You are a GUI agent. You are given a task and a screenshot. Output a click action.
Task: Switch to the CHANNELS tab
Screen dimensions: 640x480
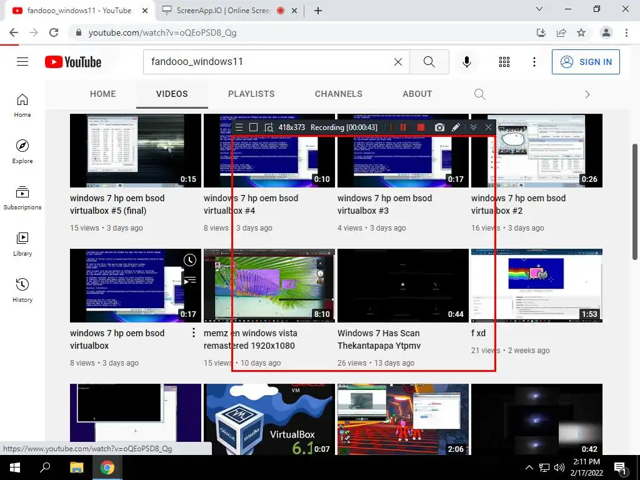coord(338,94)
